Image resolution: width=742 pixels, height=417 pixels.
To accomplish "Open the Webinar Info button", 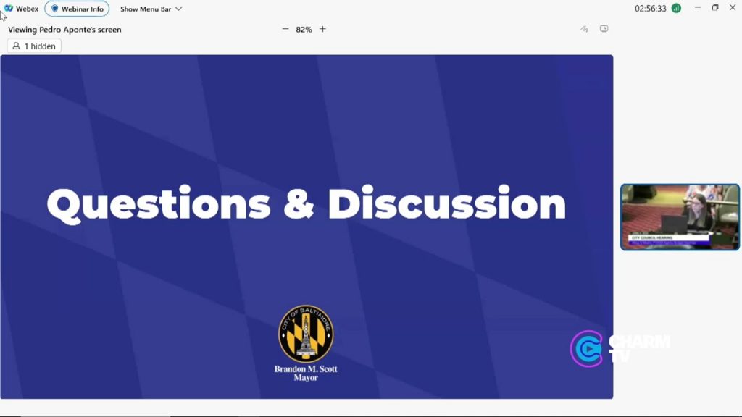I will click(x=77, y=9).
